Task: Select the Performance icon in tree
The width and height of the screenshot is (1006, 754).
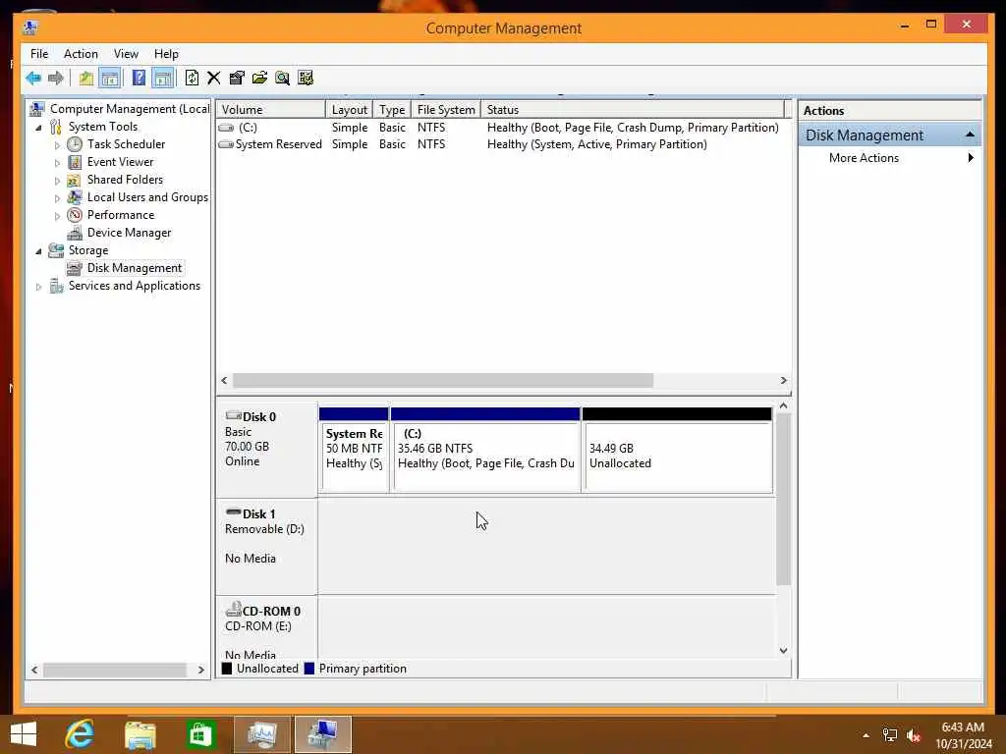Action: tap(75, 215)
